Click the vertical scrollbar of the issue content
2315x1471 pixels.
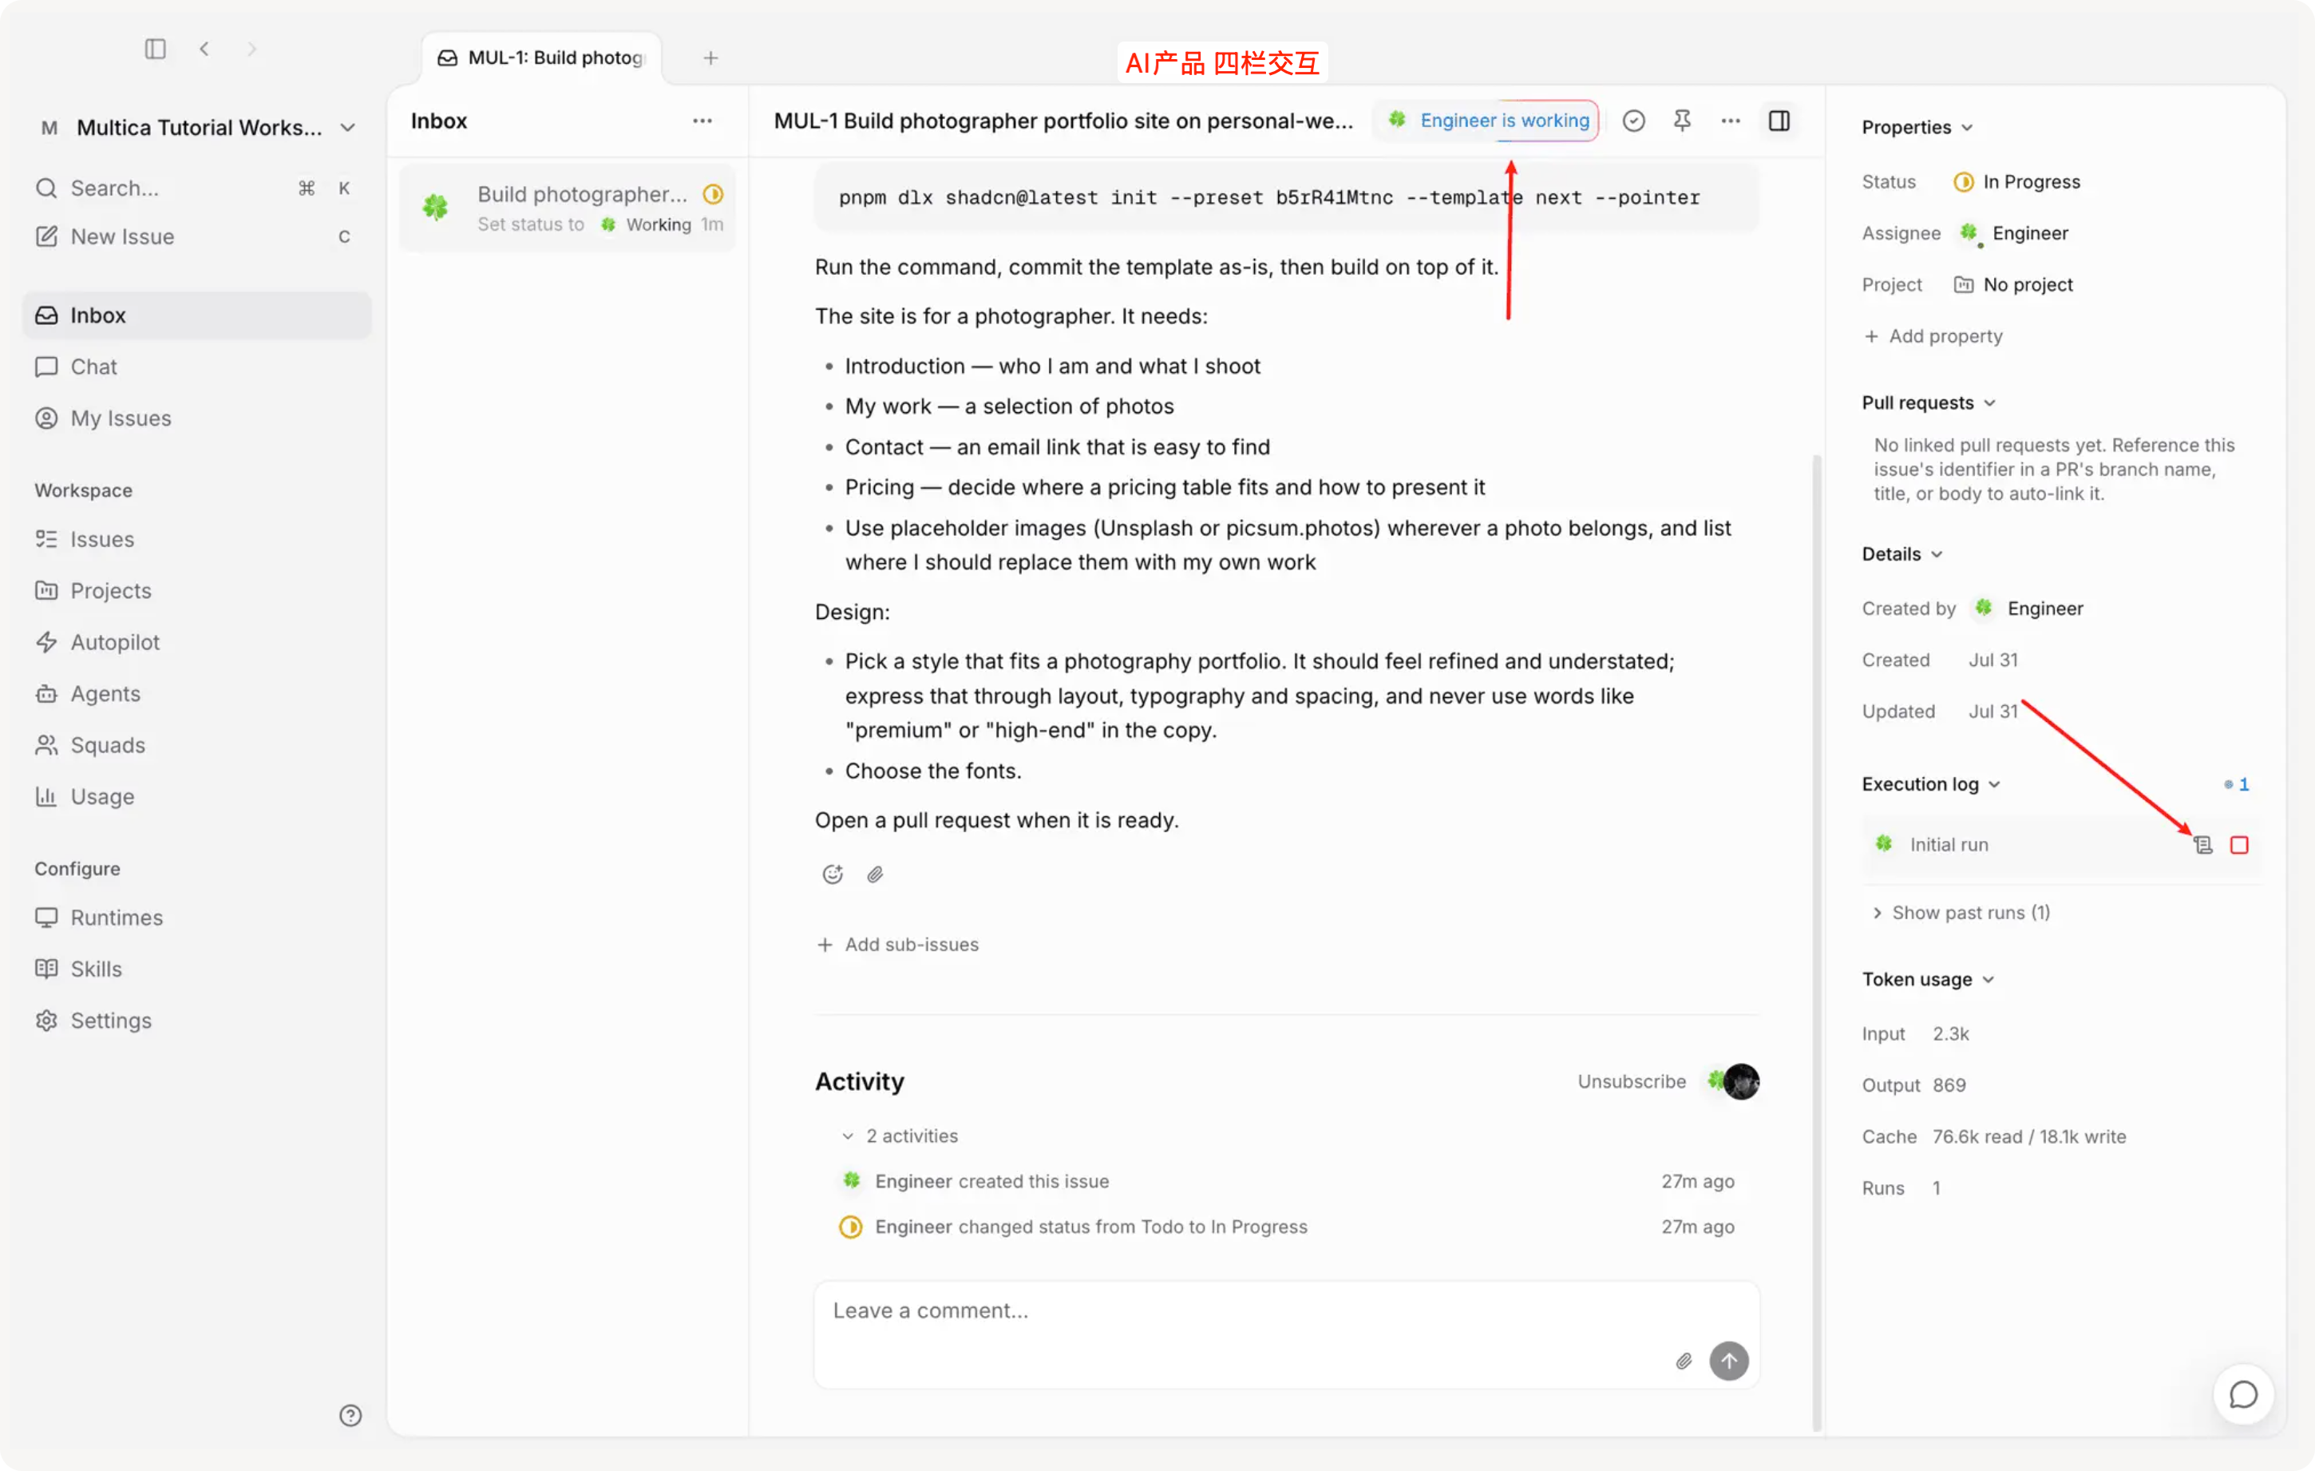(x=1816, y=943)
